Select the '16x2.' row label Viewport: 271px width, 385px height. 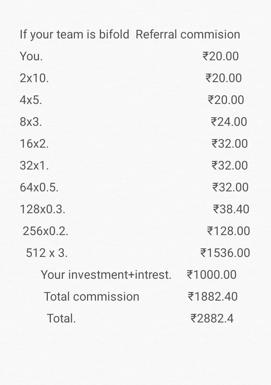click(34, 144)
